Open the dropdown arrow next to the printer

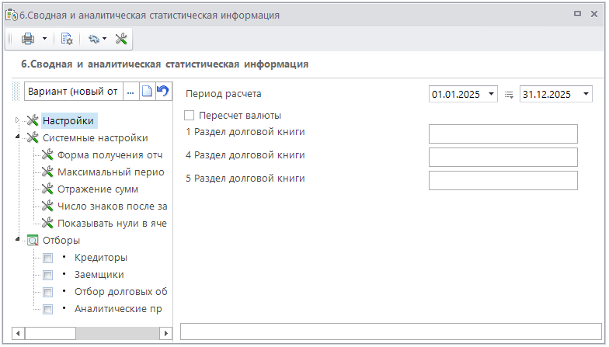pyautogui.click(x=45, y=39)
